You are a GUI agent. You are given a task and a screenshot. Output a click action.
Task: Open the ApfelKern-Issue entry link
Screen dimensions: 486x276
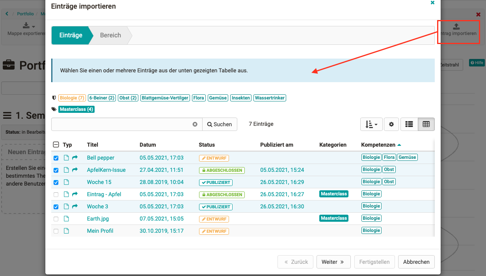(x=106, y=170)
